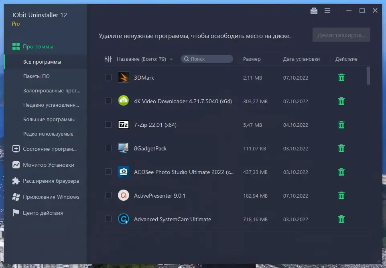
Task: Click the 04.10.2022 install date
Action: 295,125
